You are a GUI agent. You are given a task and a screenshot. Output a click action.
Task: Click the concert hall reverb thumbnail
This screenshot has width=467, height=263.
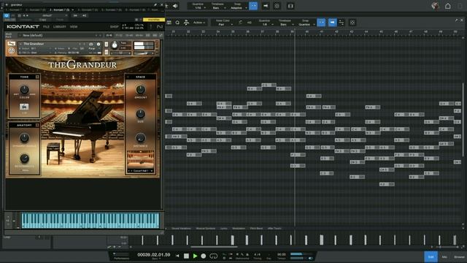[141, 159]
